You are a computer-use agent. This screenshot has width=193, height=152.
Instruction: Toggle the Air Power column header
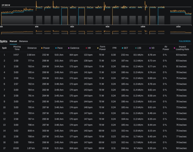click(166, 48)
